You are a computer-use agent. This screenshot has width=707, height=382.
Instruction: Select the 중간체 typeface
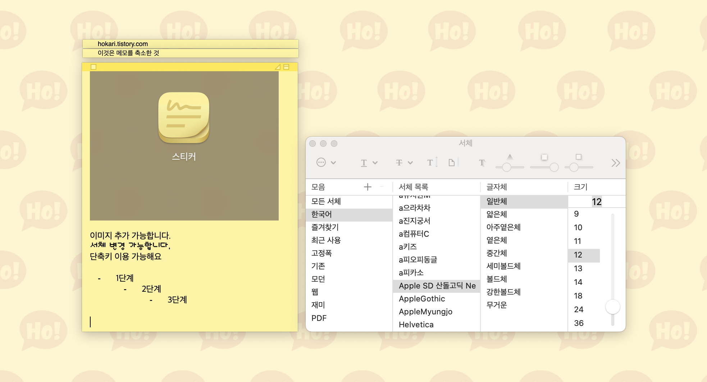[524, 253]
